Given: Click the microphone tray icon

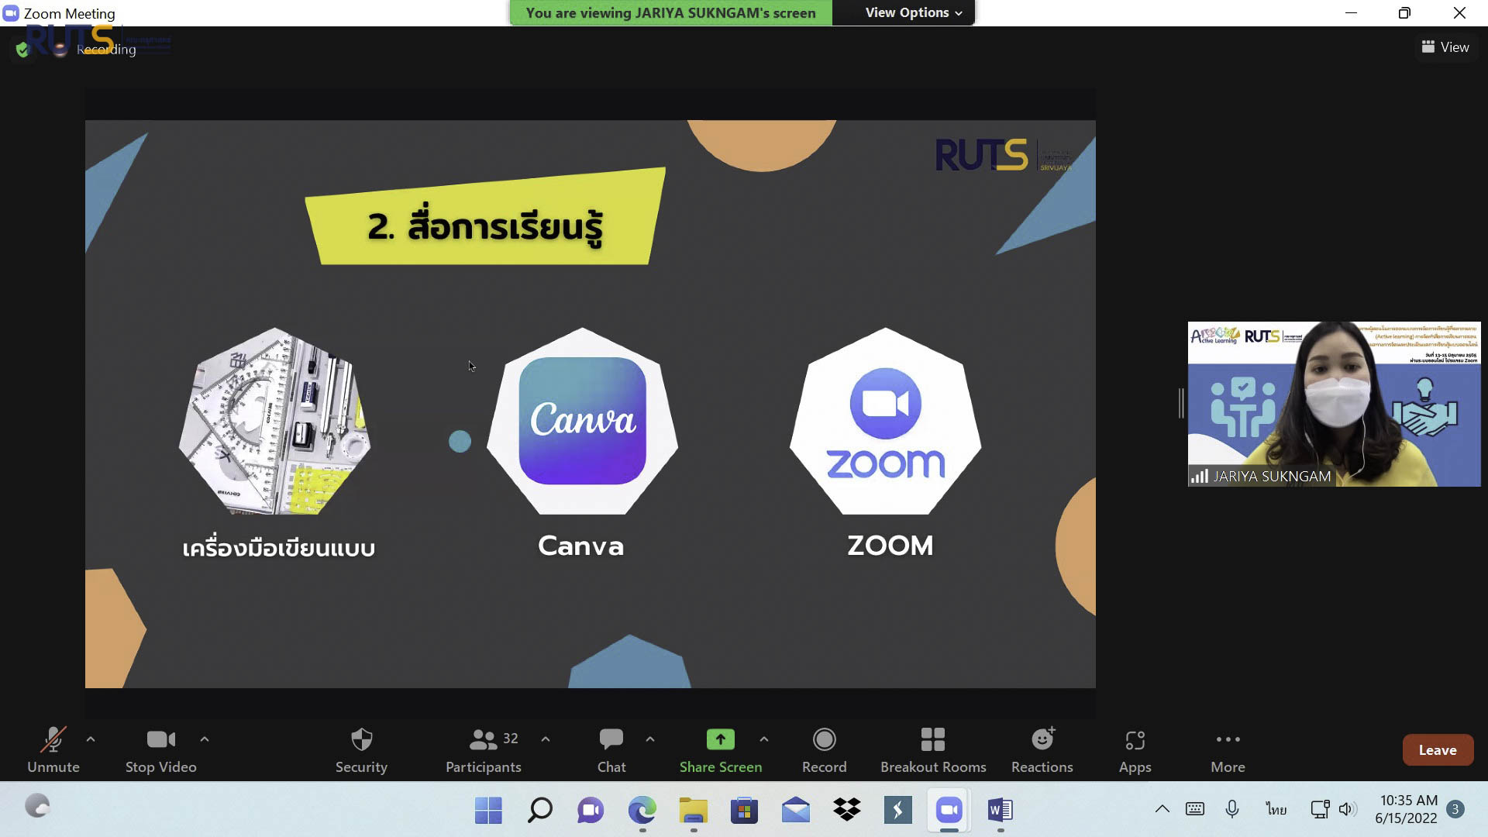Looking at the screenshot, I should point(1232,809).
